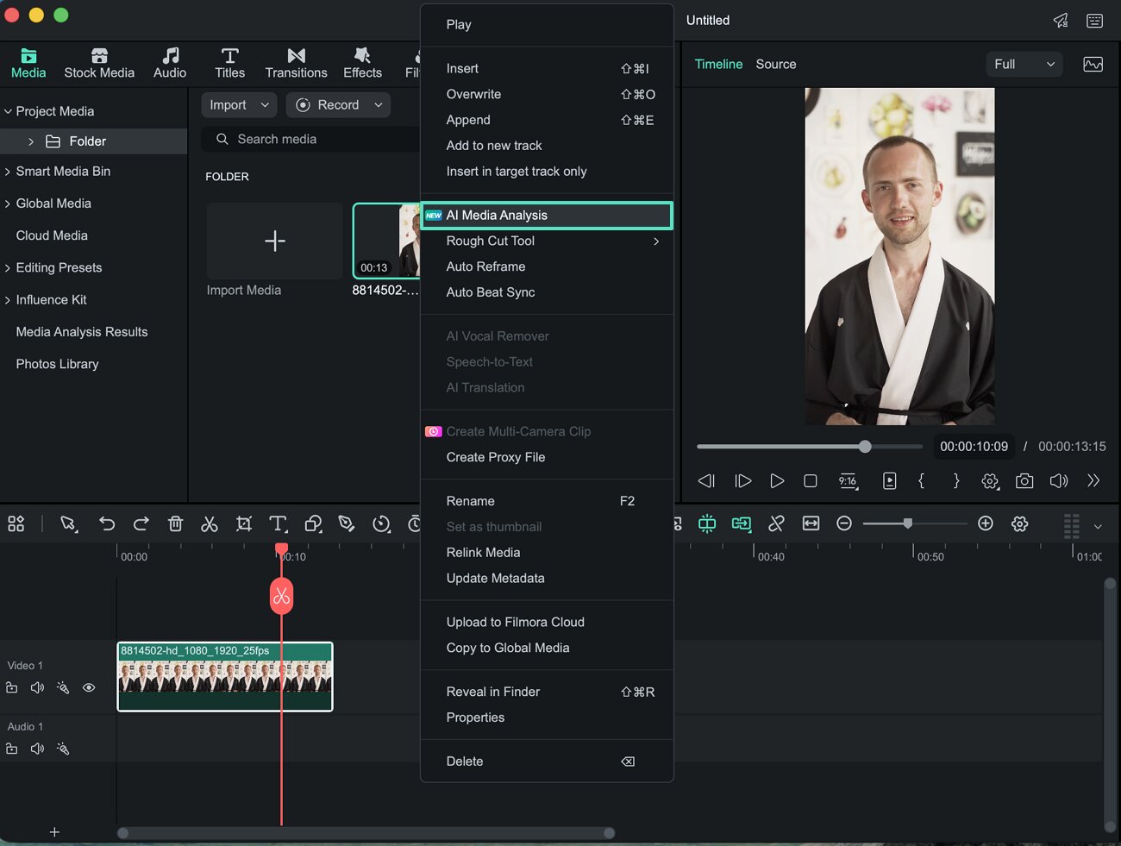Screen dimensions: 1121x846
Task: Open Cloud Media in sidebar
Action: [x=52, y=235]
